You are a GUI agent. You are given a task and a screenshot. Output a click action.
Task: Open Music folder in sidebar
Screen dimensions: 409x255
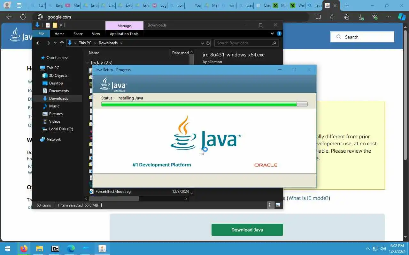(54, 106)
